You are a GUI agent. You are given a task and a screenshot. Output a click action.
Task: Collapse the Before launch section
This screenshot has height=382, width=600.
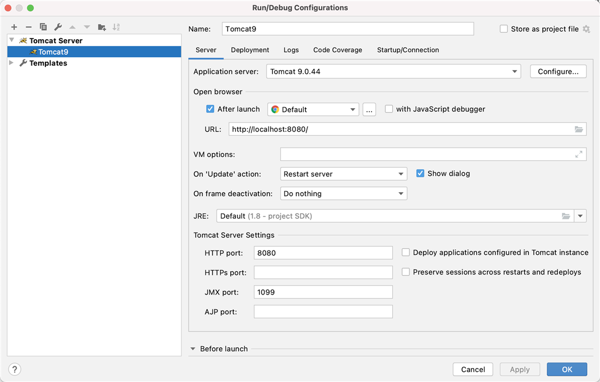193,349
